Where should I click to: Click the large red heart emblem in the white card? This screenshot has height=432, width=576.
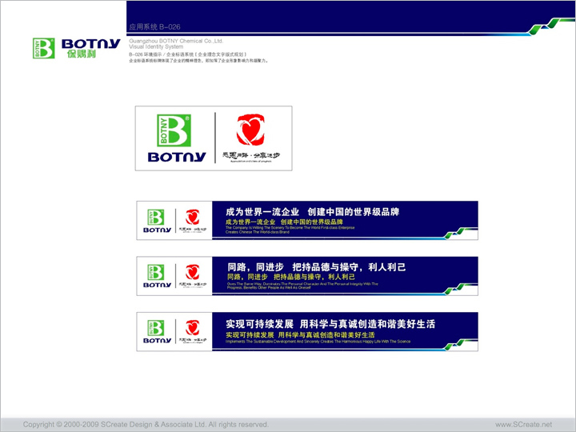(x=250, y=130)
